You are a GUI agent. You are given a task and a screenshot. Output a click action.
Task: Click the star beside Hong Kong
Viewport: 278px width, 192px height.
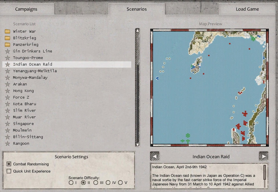(x=7, y=91)
